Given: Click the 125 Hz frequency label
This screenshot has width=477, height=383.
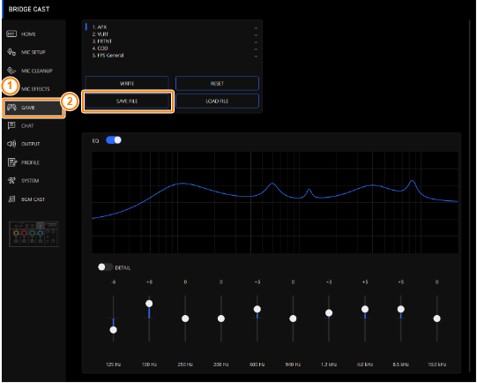Looking at the screenshot, I should tap(113, 364).
